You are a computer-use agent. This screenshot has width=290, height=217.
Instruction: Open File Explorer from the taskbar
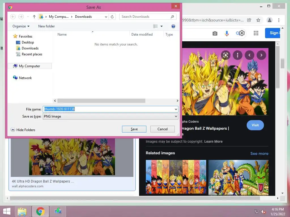(22, 211)
